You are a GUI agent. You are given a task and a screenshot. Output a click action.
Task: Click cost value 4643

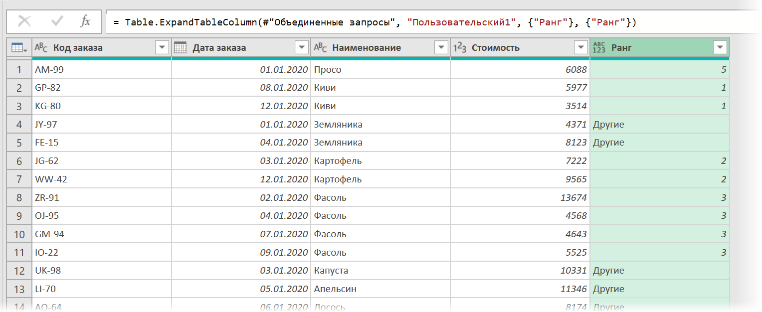pos(520,234)
